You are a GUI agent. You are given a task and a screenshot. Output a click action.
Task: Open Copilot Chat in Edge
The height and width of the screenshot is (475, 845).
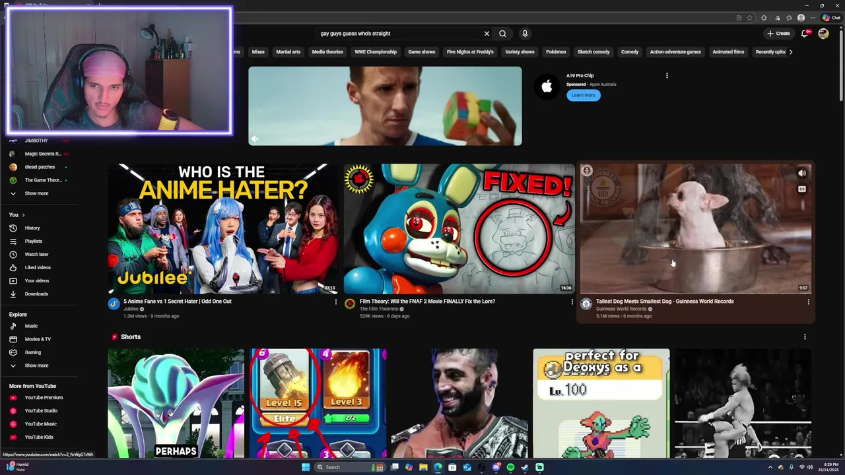click(830, 18)
